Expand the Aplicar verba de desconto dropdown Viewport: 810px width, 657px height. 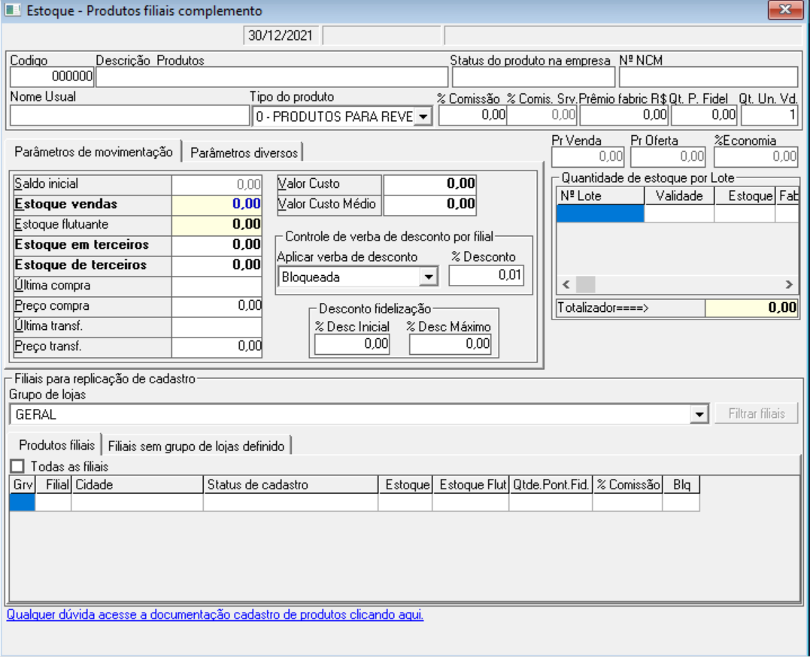(428, 277)
